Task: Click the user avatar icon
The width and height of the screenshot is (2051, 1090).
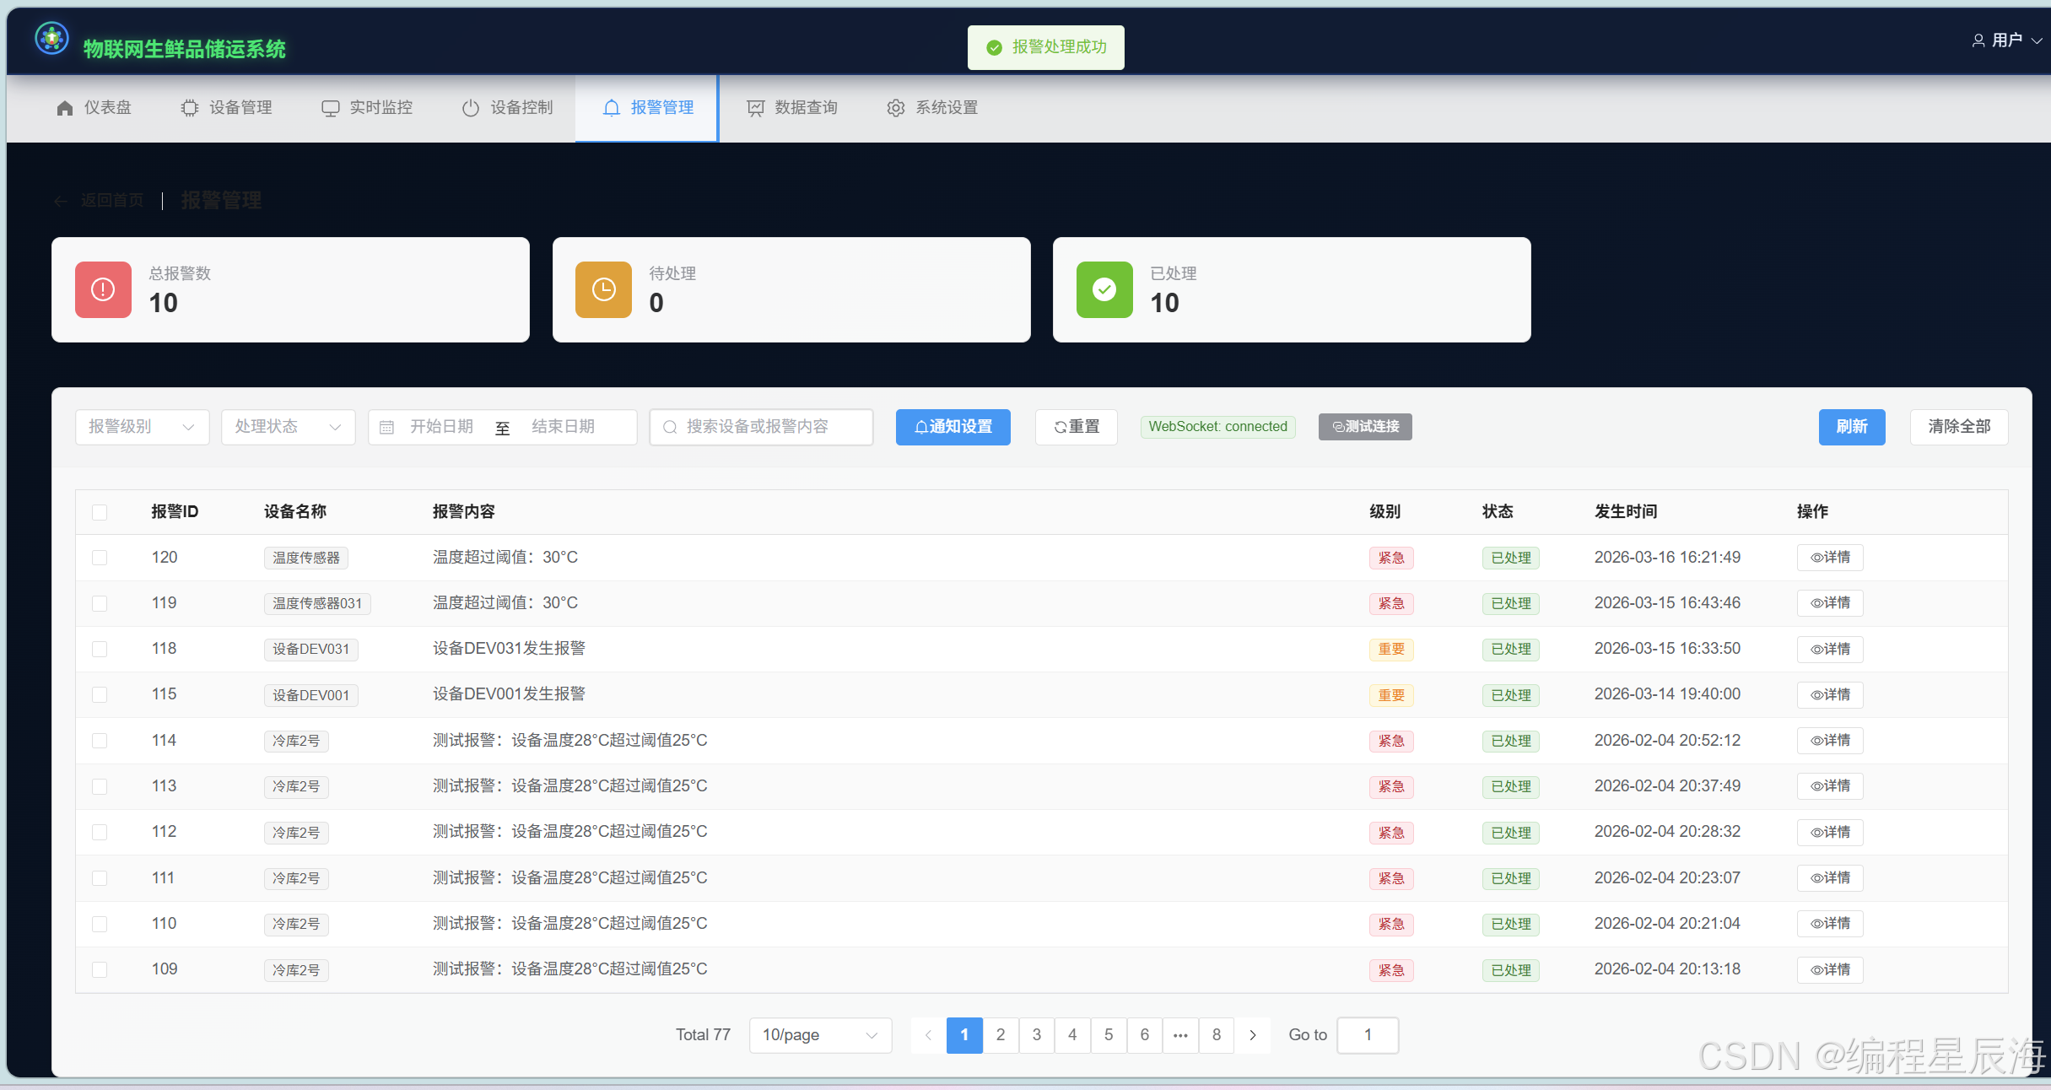Action: pyautogui.click(x=1978, y=40)
